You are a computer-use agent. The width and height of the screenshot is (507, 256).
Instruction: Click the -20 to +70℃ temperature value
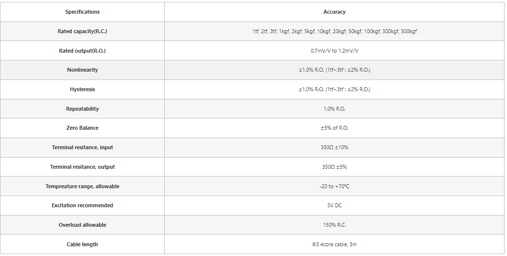click(x=334, y=186)
